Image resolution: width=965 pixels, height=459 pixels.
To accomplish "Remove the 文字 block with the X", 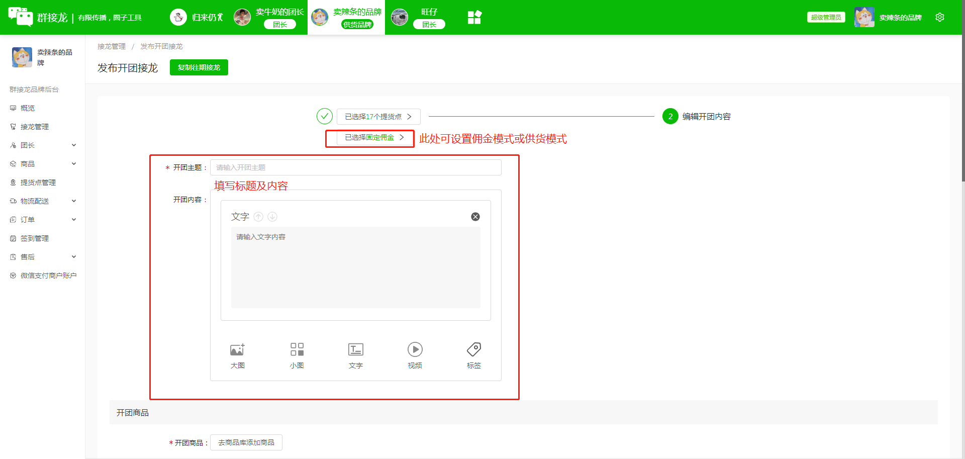I will pos(475,217).
